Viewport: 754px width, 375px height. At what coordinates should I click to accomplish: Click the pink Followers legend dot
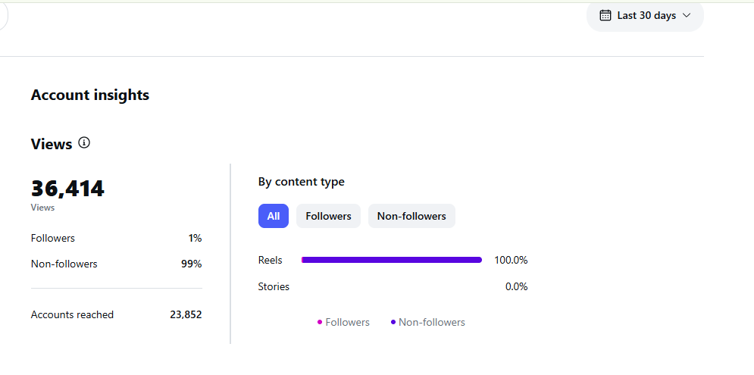click(x=320, y=322)
